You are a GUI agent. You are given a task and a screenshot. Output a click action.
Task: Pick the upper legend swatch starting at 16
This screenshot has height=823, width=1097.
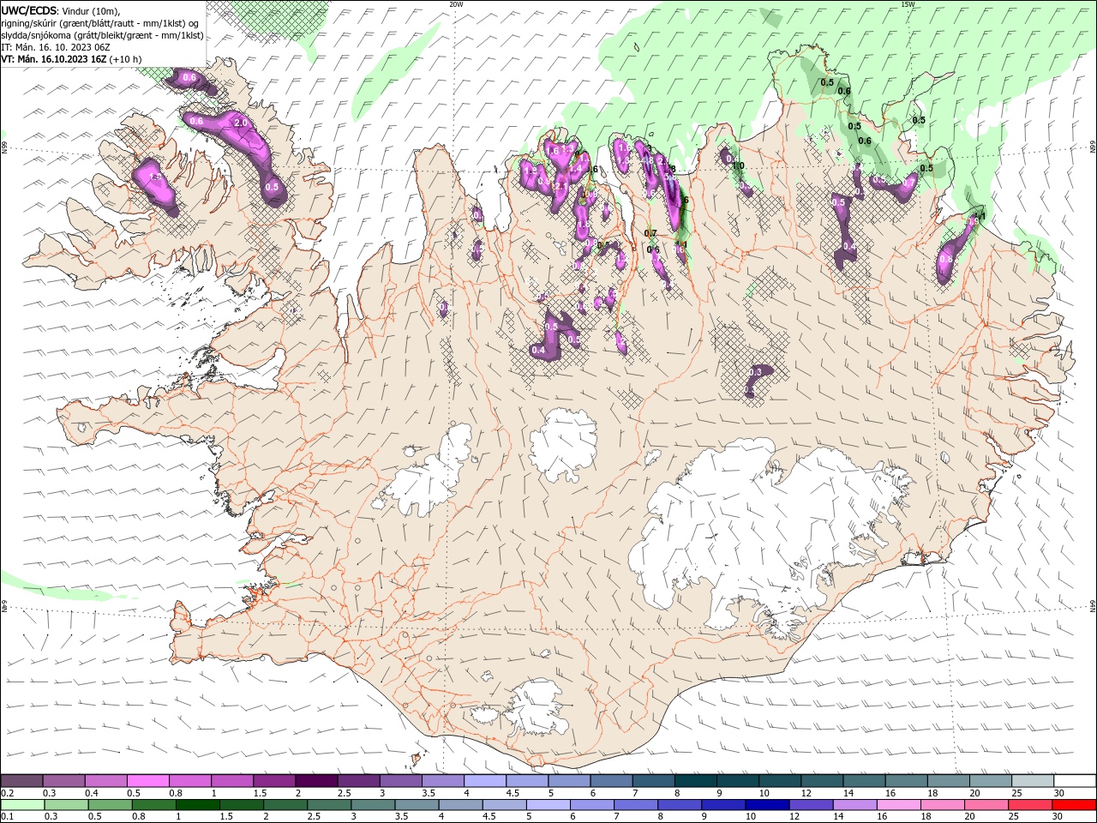(905, 780)
